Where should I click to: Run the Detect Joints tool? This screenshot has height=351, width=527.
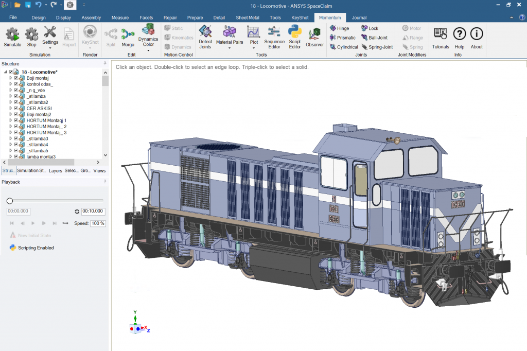205,37
